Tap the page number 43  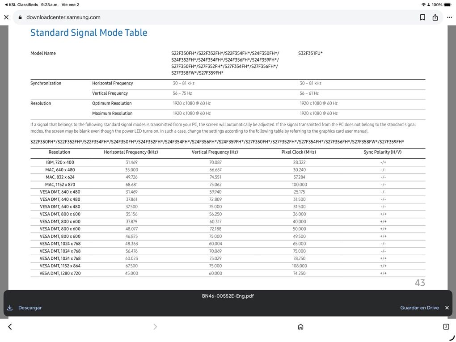(420, 283)
